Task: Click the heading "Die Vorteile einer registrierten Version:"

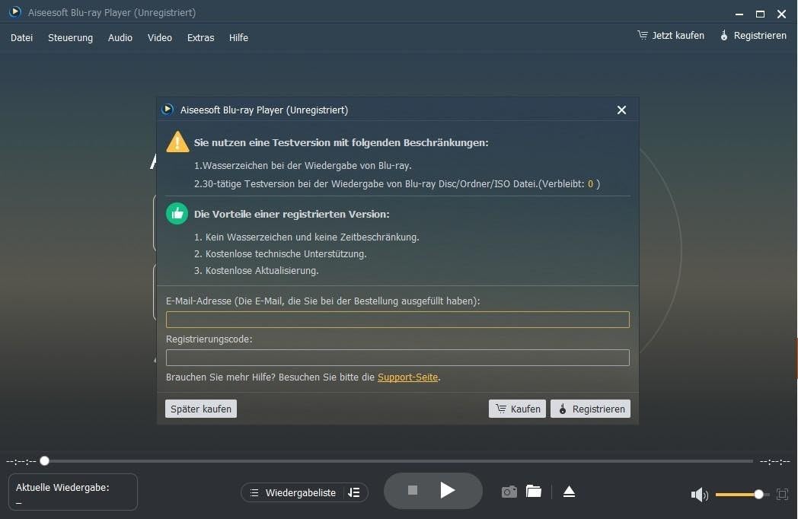Action: click(x=292, y=214)
